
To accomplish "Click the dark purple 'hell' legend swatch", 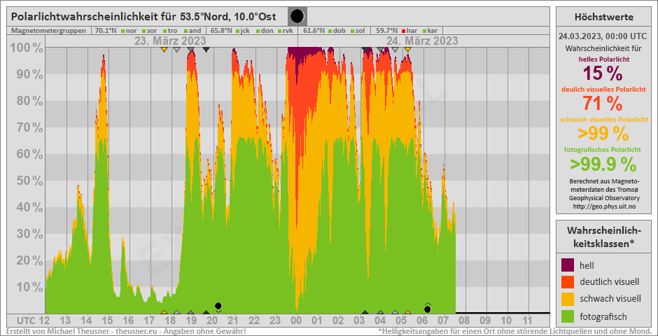I will point(568,265).
